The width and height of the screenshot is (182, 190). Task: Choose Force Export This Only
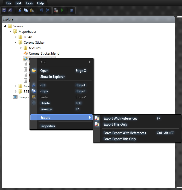pos(137,139)
